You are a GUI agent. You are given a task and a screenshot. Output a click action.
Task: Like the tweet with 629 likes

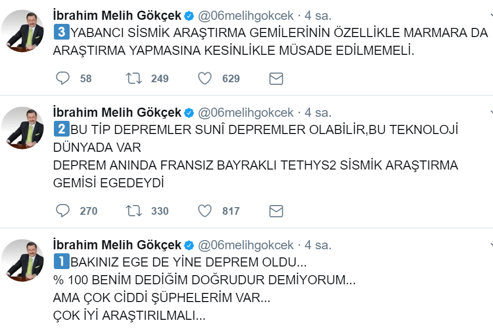[x=204, y=78]
